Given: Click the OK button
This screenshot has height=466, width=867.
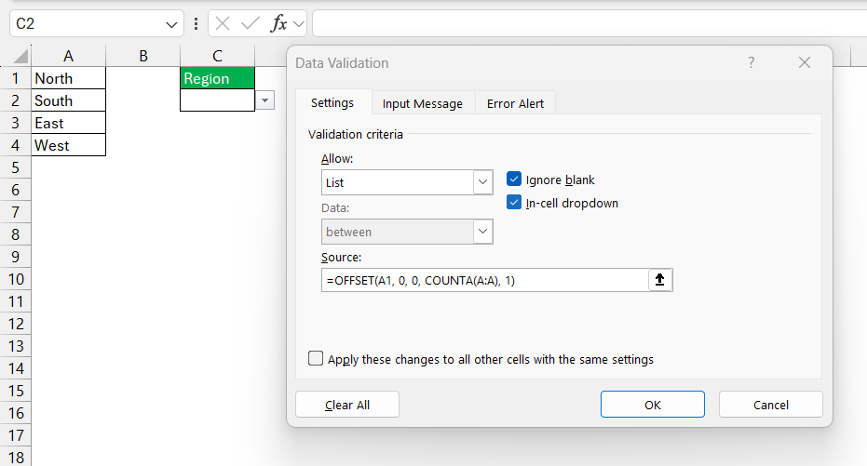Looking at the screenshot, I should pyautogui.click(x=653, y=405).
